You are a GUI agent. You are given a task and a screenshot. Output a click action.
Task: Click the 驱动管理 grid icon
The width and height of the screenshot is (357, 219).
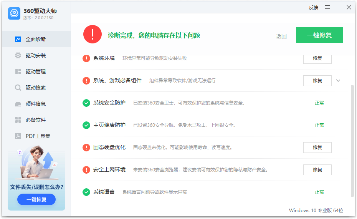click(18, 71)
